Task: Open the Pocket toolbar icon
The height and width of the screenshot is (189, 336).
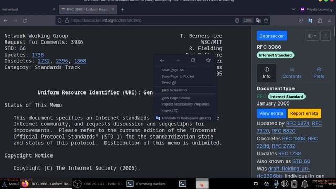Action: 301,20
